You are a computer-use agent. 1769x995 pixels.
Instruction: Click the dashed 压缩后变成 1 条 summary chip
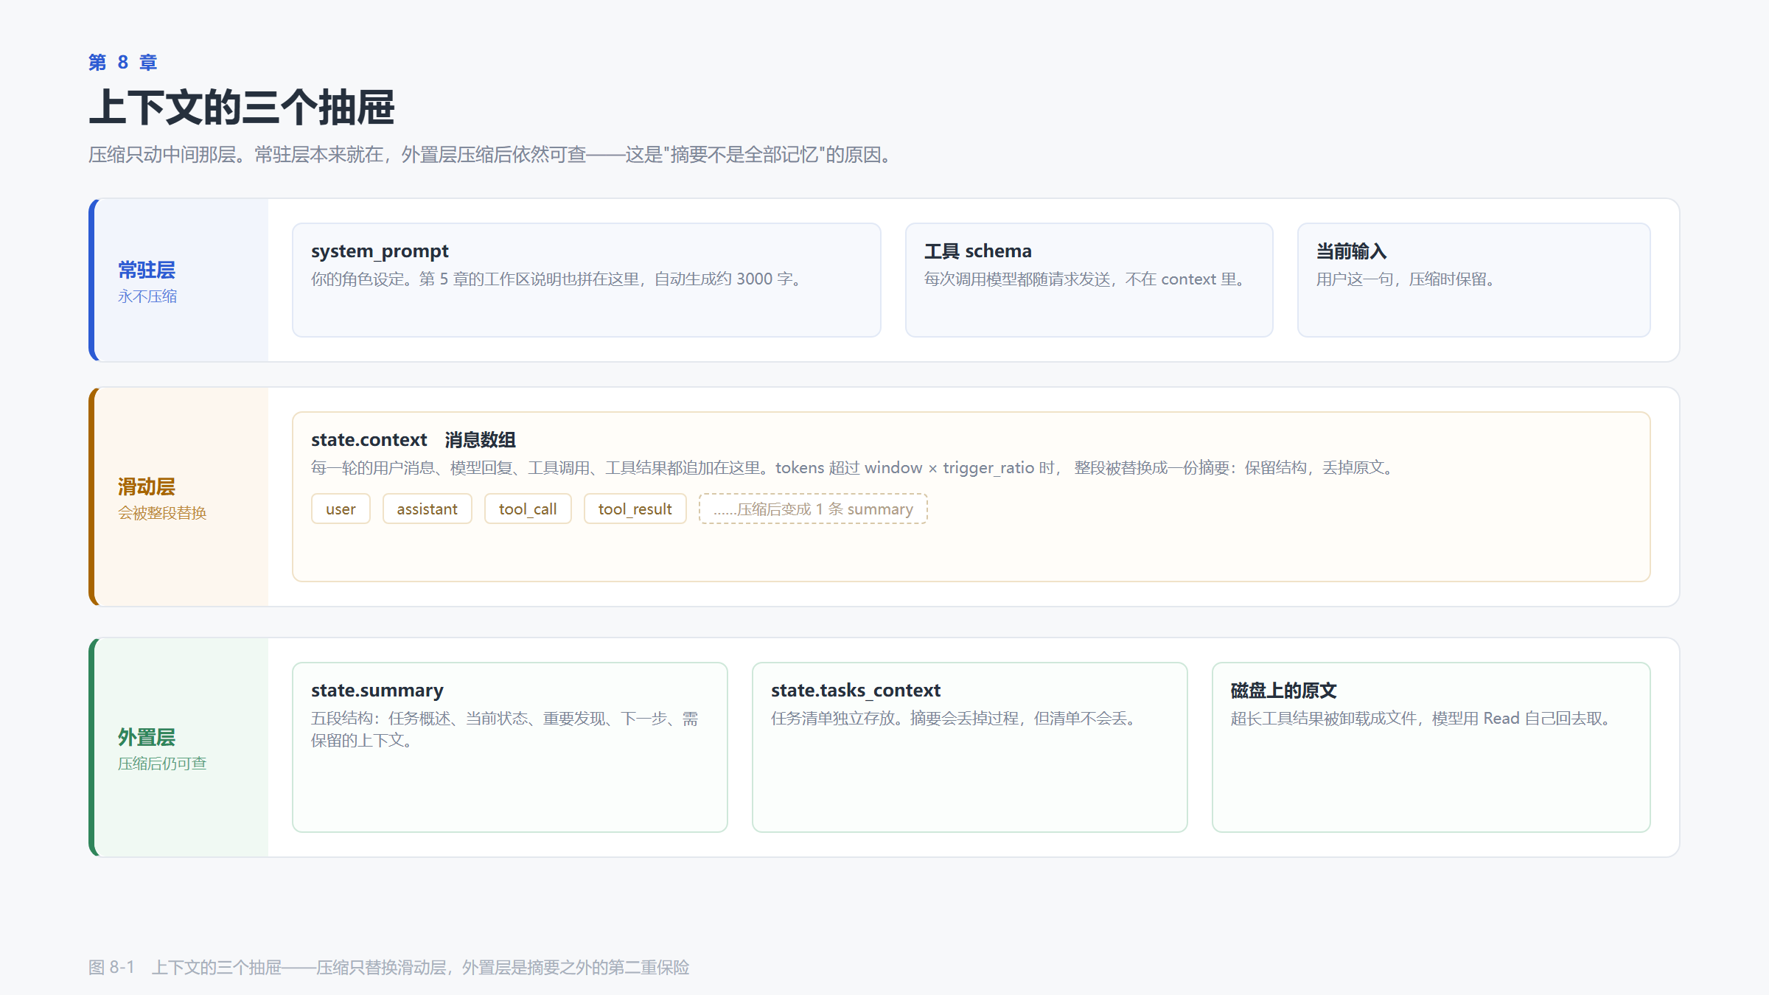tap(813, 509)
